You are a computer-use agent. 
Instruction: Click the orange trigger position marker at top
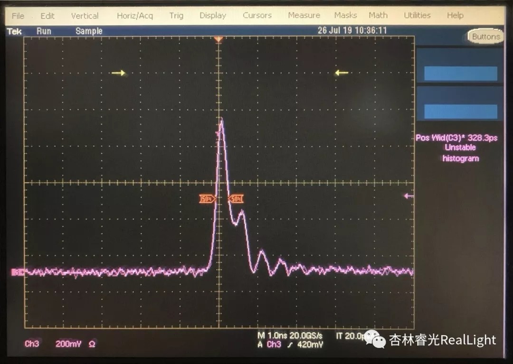point(218,40)
